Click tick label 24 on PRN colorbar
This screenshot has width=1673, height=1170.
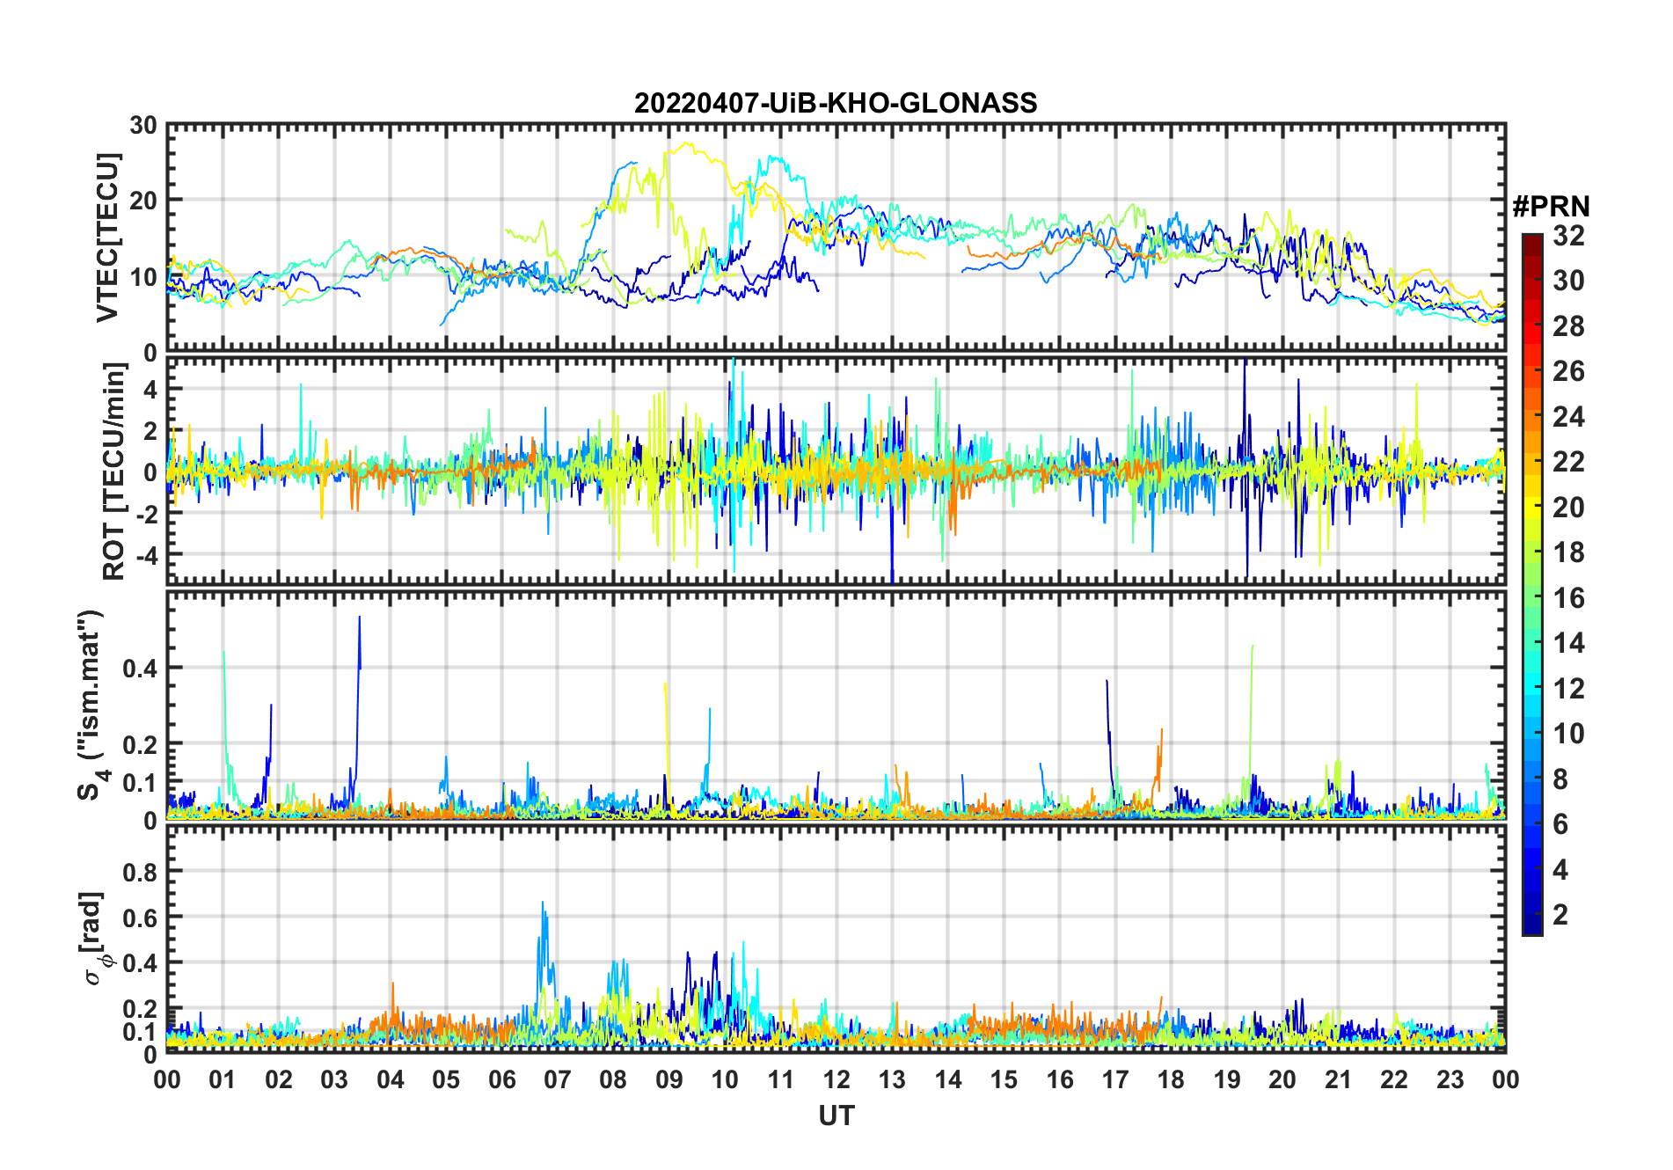point(1568,417)
